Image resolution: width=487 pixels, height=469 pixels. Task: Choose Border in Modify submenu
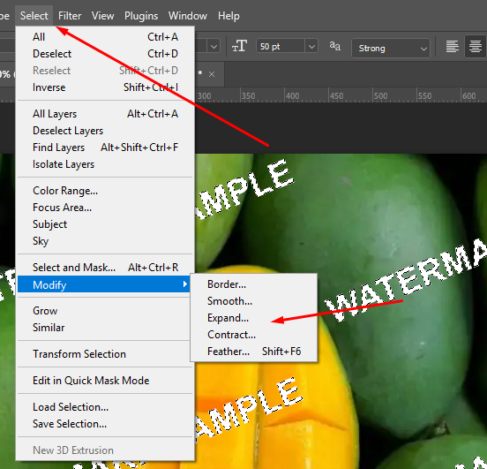[x=254, y=284]
